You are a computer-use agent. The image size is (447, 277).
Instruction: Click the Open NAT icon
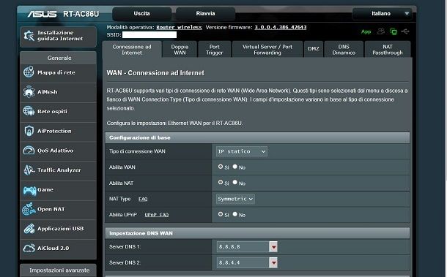[x=29, y=209]
